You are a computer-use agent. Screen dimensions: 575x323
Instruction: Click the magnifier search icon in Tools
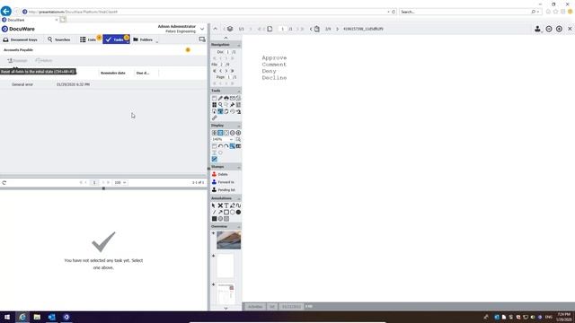coord(220,105)
